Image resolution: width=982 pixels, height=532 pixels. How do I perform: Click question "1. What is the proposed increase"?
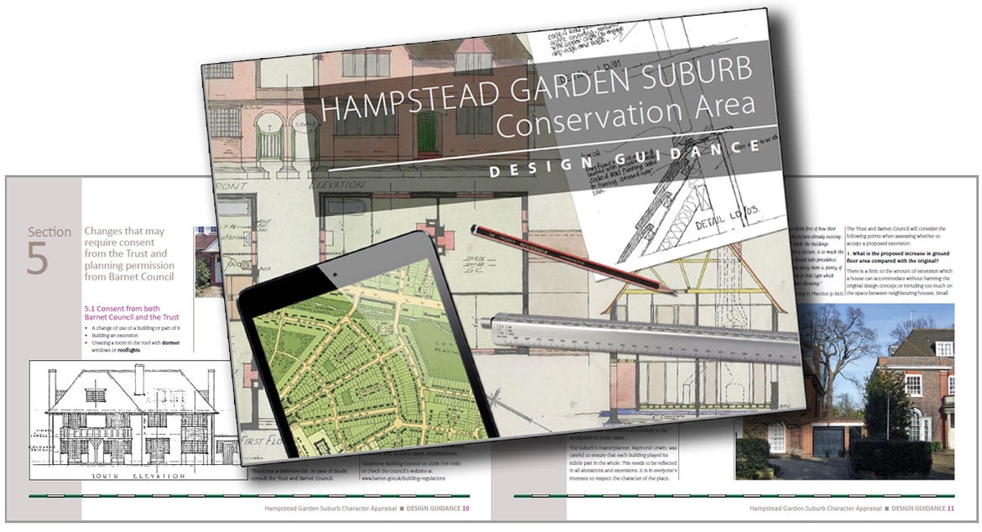tap(898, 258)
